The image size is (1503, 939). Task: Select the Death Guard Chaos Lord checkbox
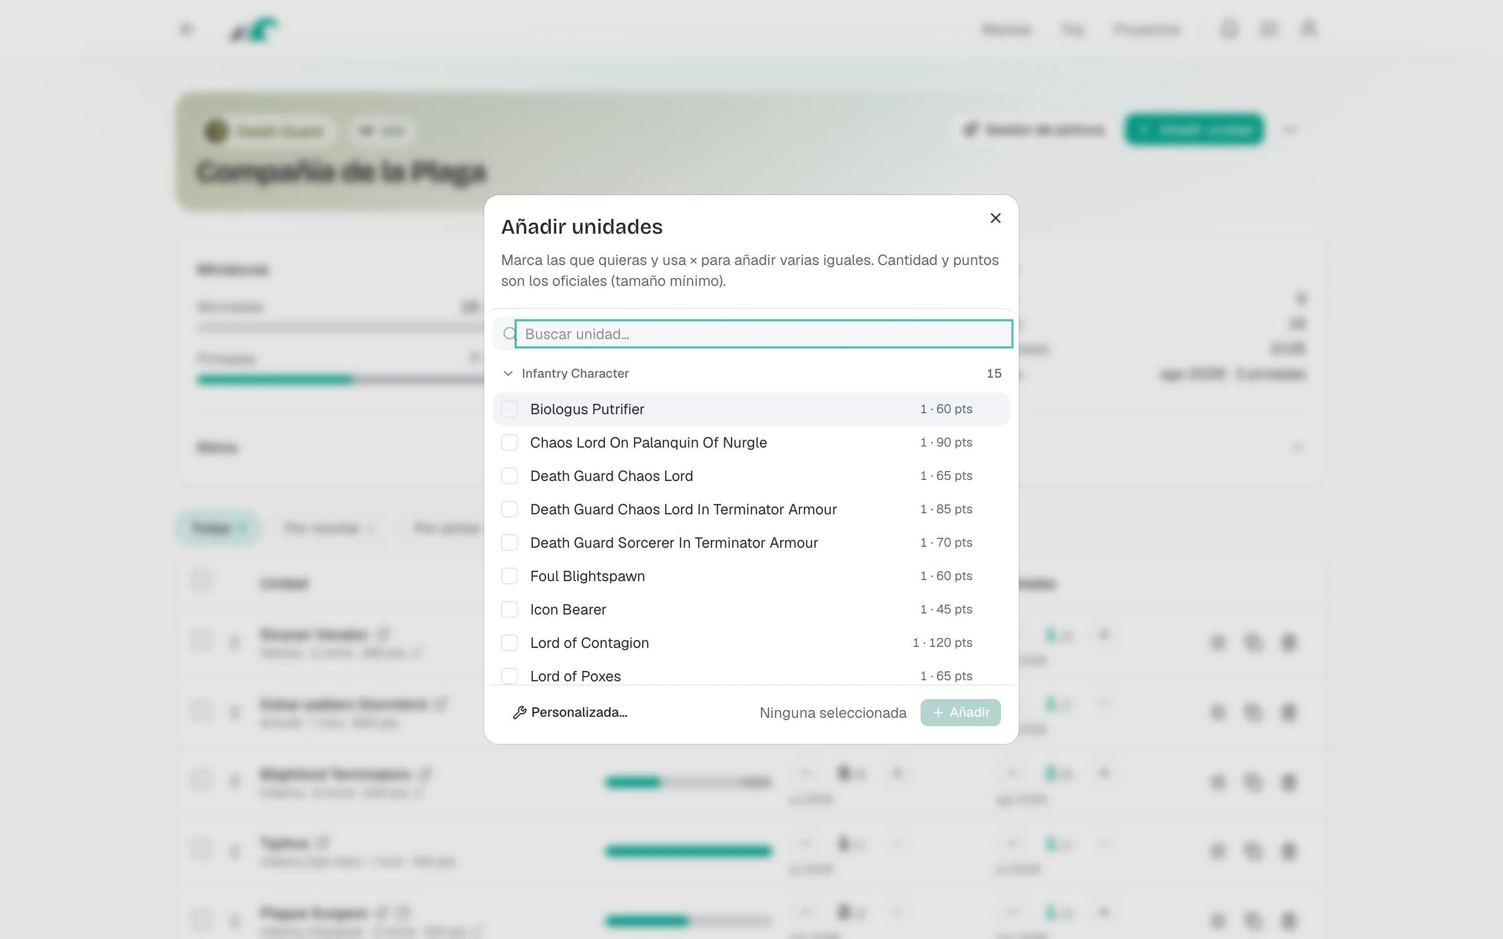(x=509, y=476)
